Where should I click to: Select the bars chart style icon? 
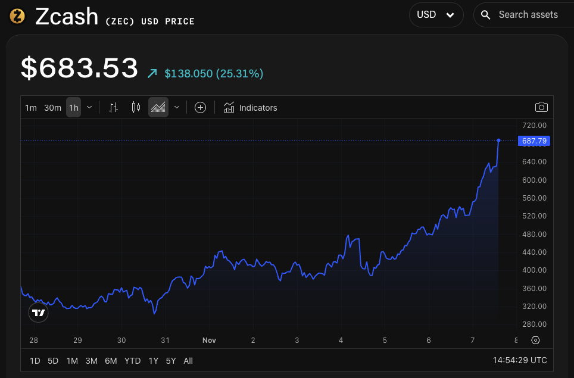[x=113, y=107]
